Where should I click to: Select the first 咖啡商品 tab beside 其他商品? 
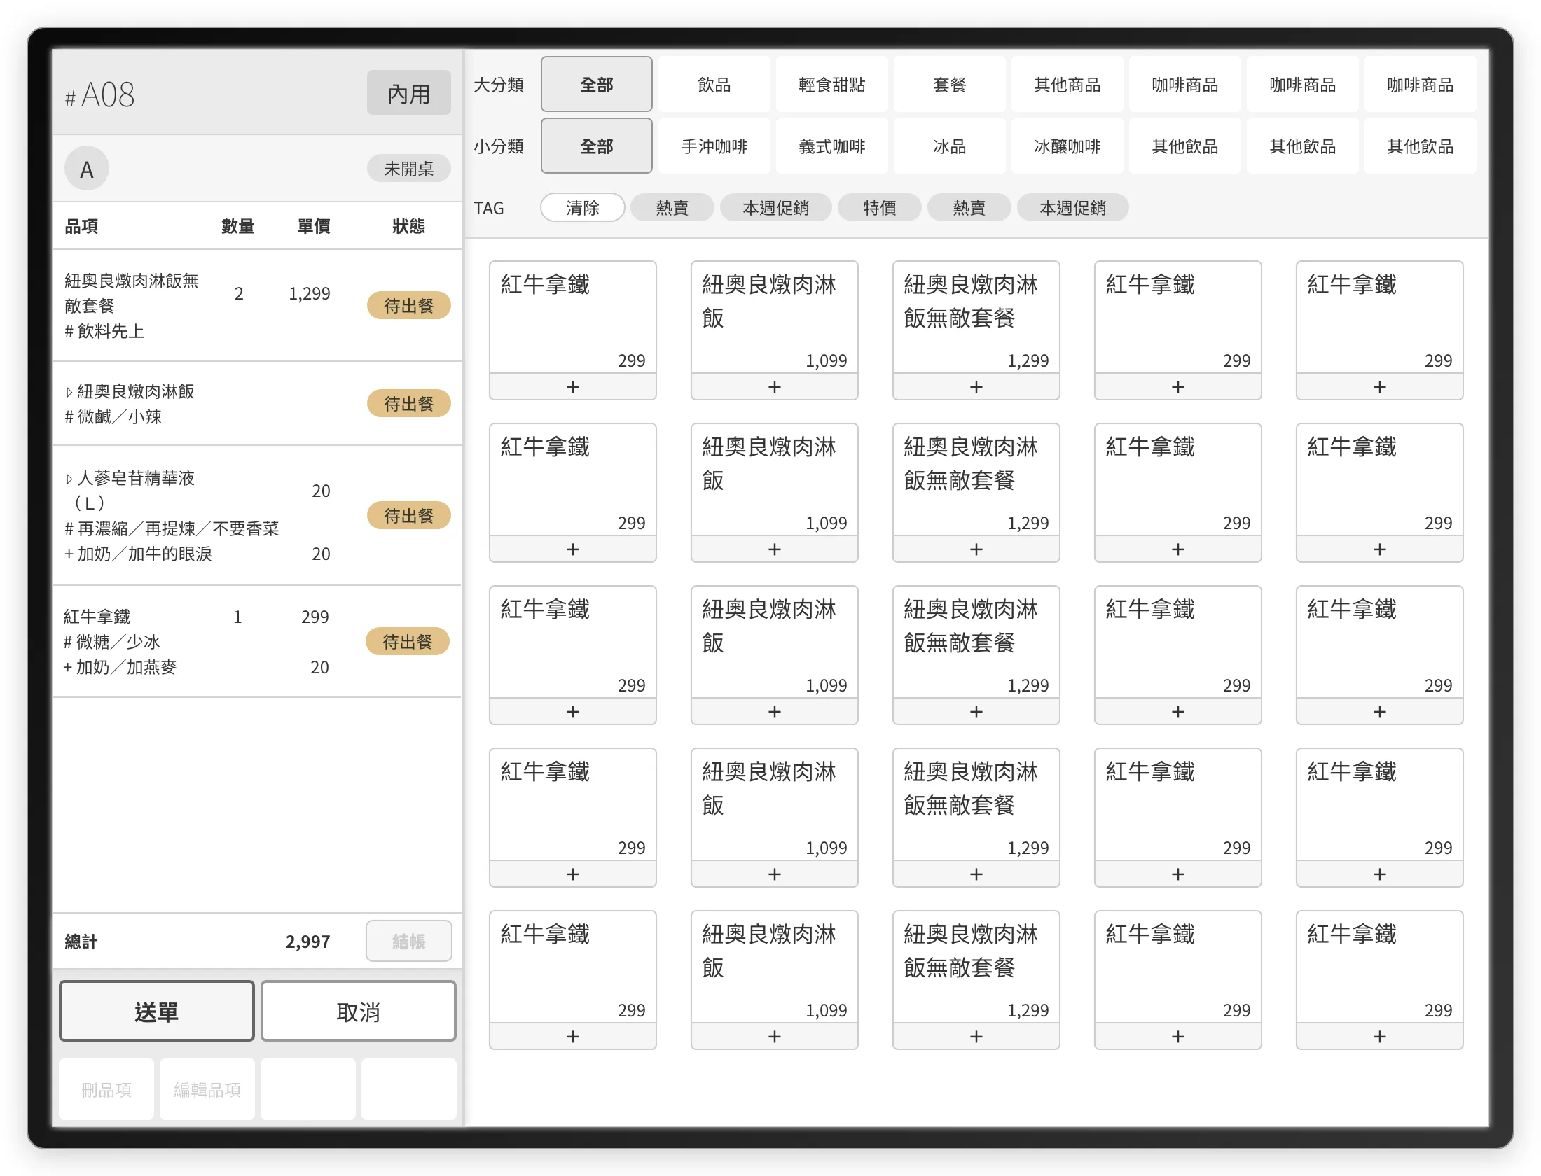tap(1184, 85)
